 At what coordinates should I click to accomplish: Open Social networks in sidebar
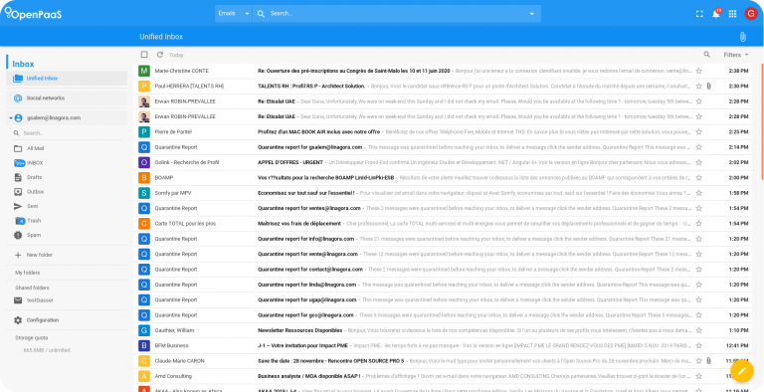tap(67, 98)
